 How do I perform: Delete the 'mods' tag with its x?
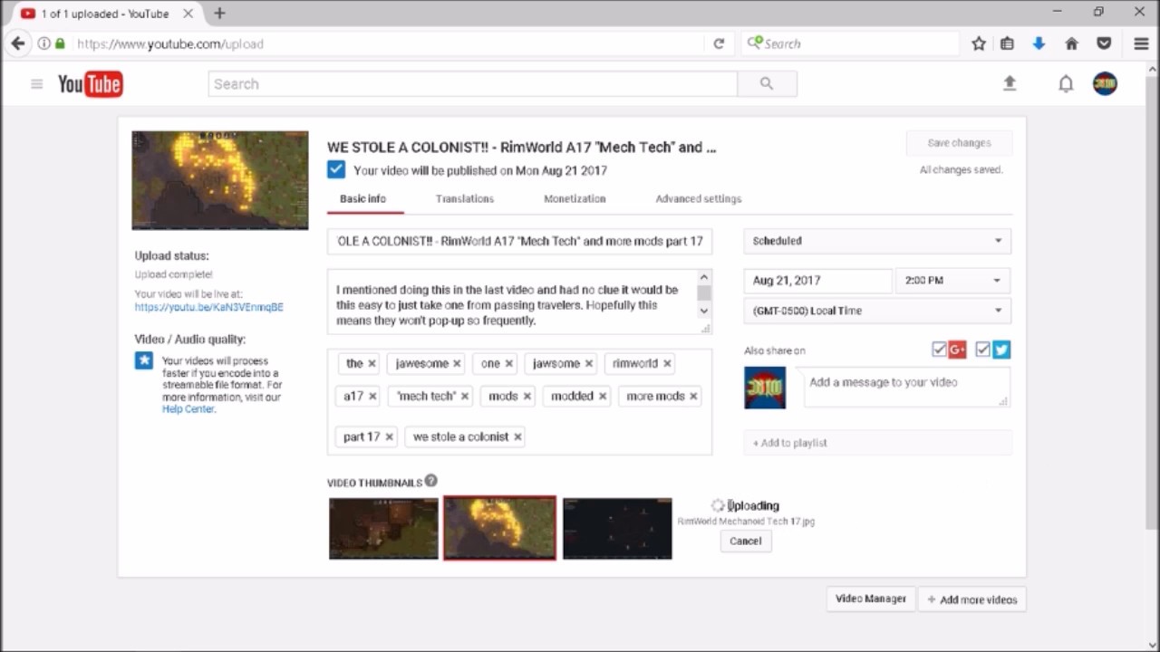click(527, 397)
